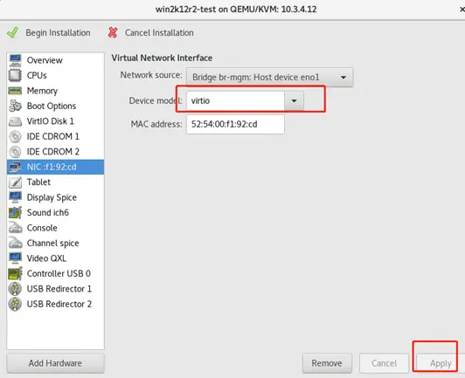The width and height of the screenshot is (465, 378).
Task: Click the Video QXL monitor icon
Action: click(x=15, y=258)
